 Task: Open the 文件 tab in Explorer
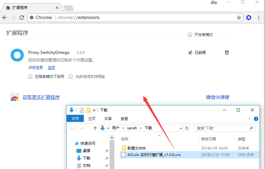[x=75, y=119]
